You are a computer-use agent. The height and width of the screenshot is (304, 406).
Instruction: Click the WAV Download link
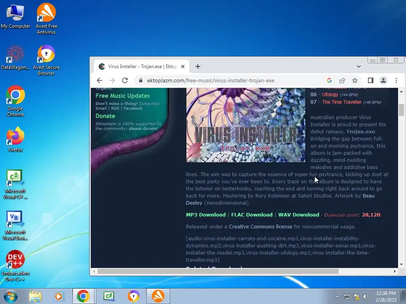299,215
